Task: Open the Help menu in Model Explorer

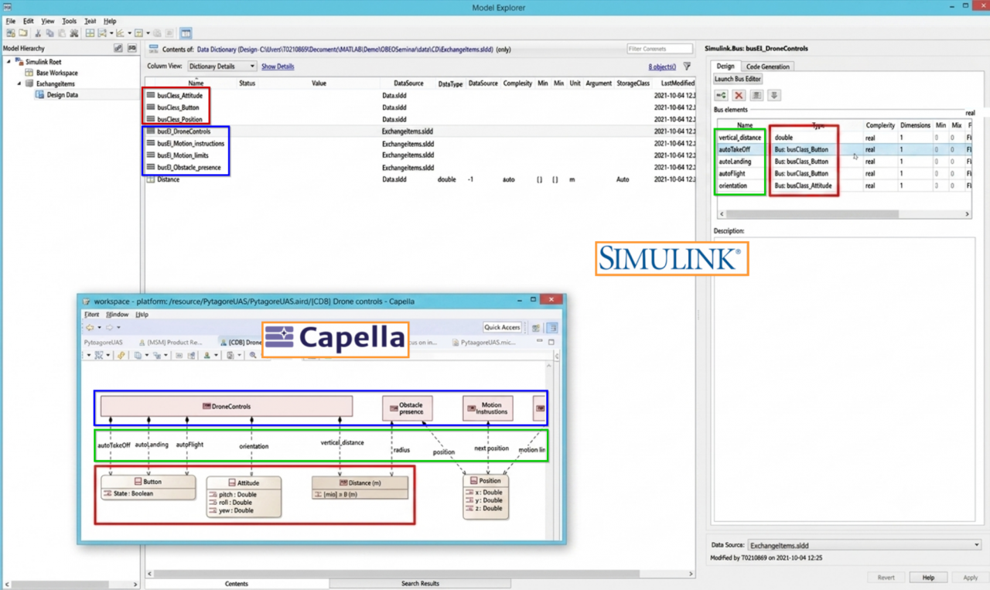Action: coord(110,22)
